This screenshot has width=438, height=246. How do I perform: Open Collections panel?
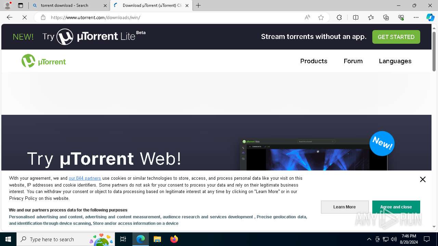click(386, 17)
